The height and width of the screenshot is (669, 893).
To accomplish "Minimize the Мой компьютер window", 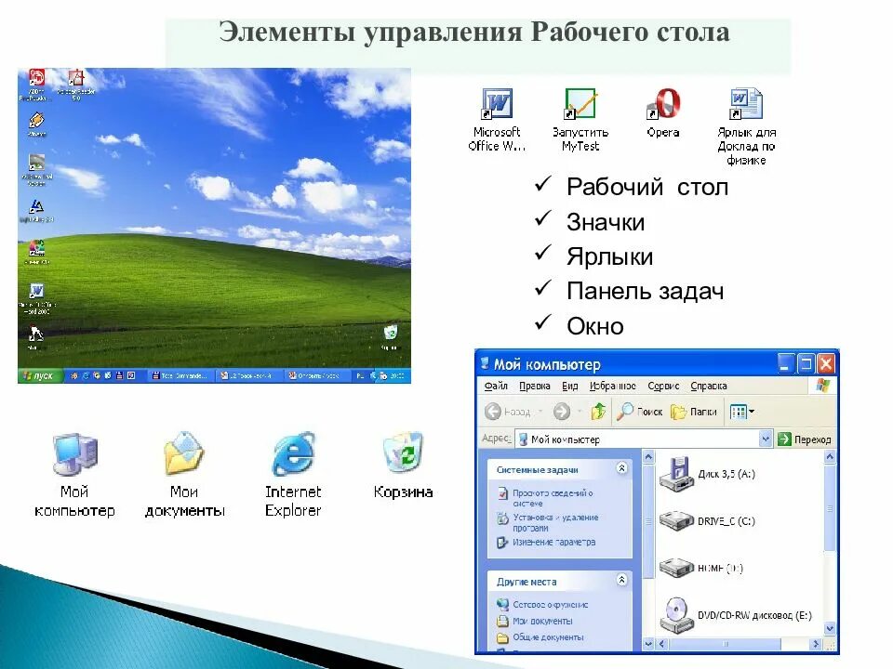I will [785, 363].
